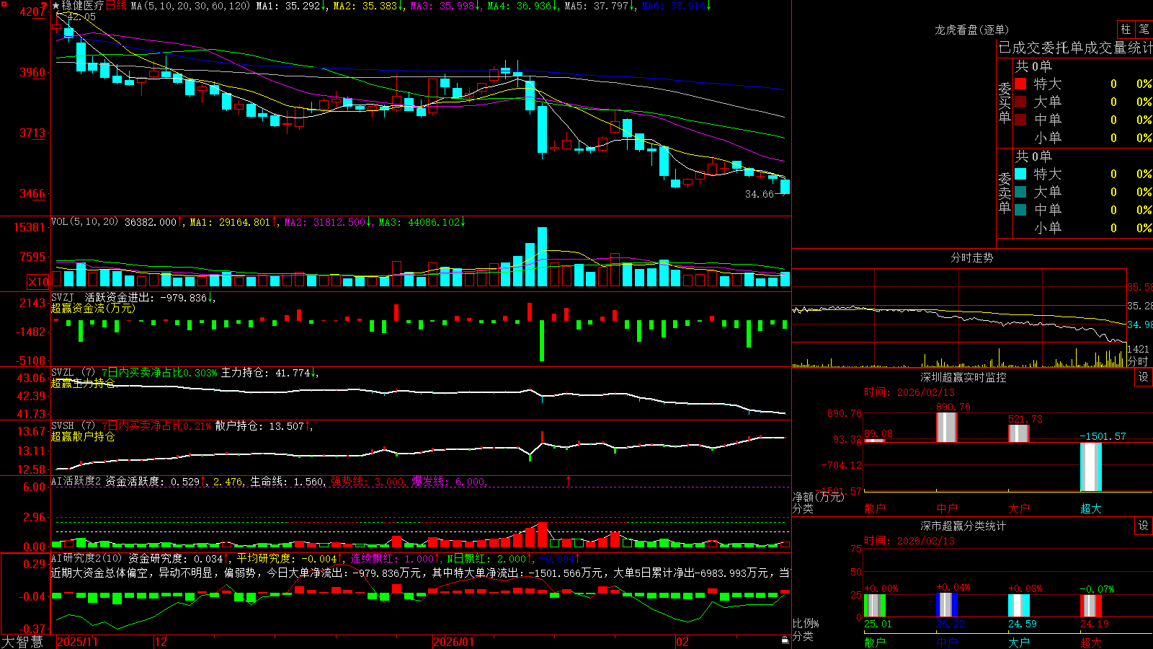Viewport: 1153px width, 649px height.
Task: Click the 12 month marker on the time axis
Action: [161, 642]
